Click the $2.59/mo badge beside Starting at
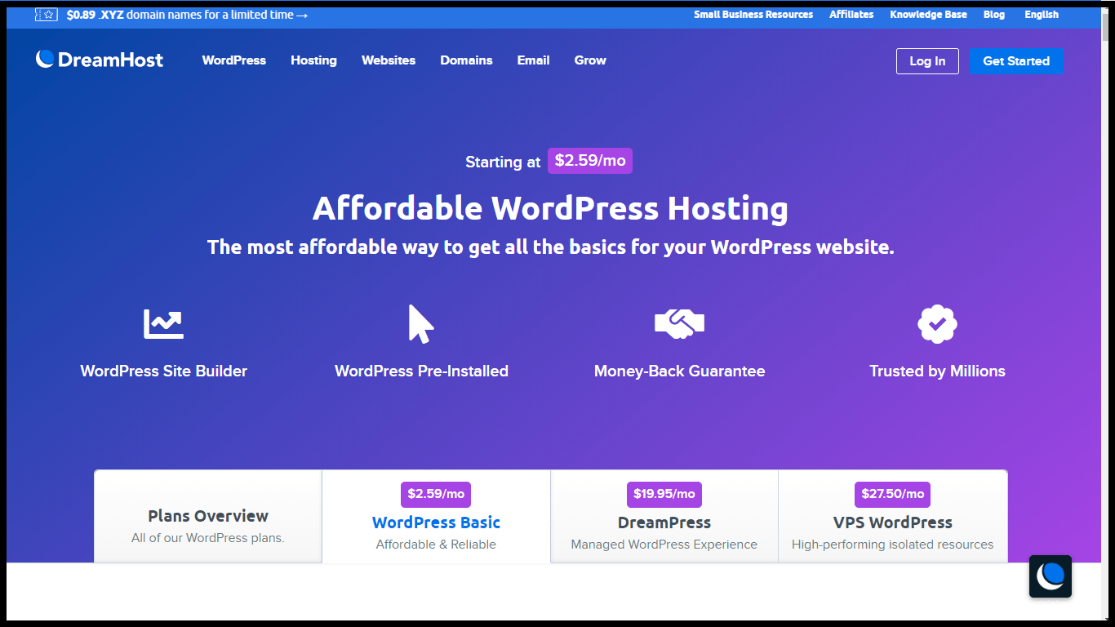The image size is (1115, 627). point(590,161)
